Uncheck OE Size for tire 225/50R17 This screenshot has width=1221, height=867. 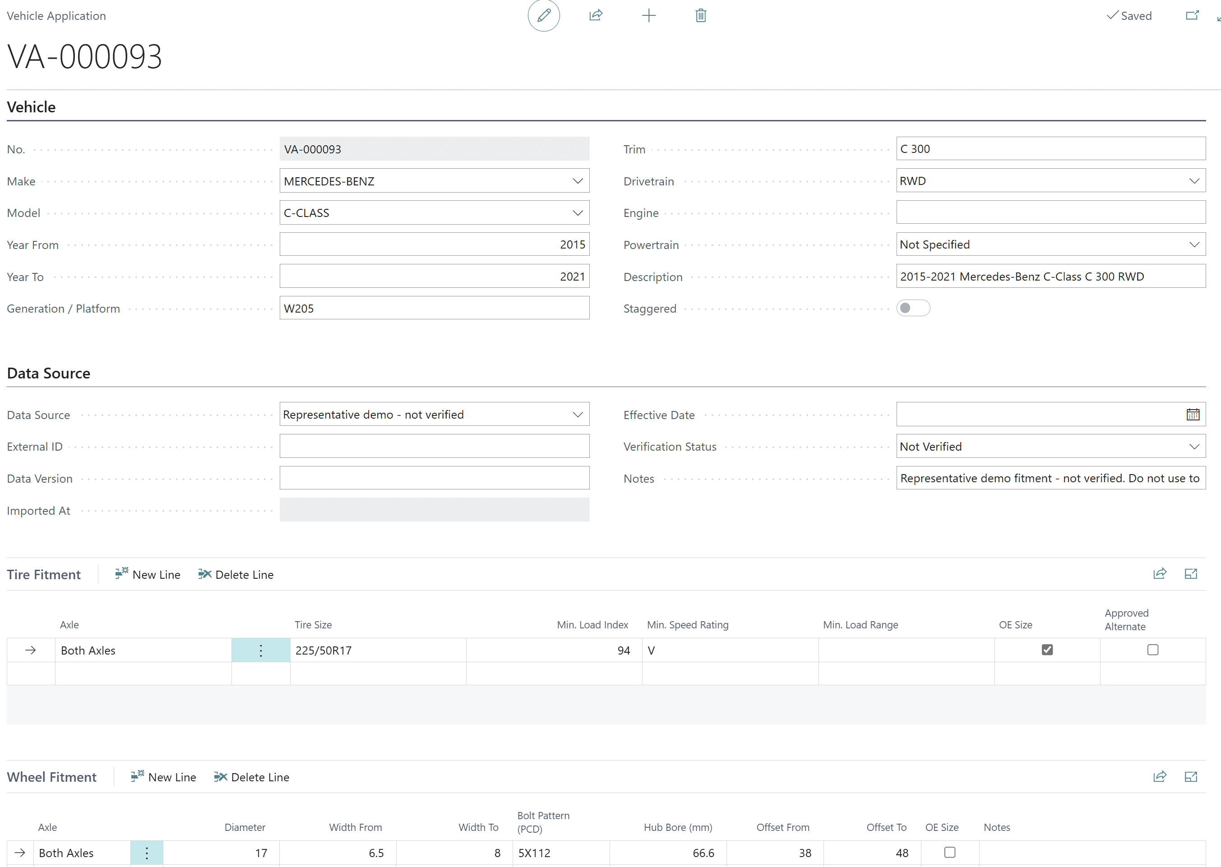(1047, 650)
